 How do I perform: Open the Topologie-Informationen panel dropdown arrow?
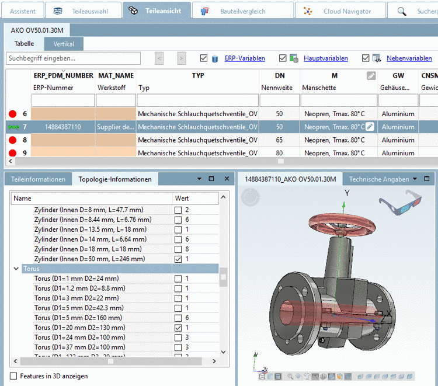(199, 179)
